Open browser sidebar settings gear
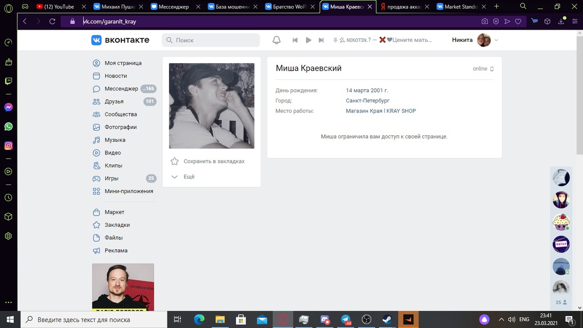 click(x=8, y=236)
